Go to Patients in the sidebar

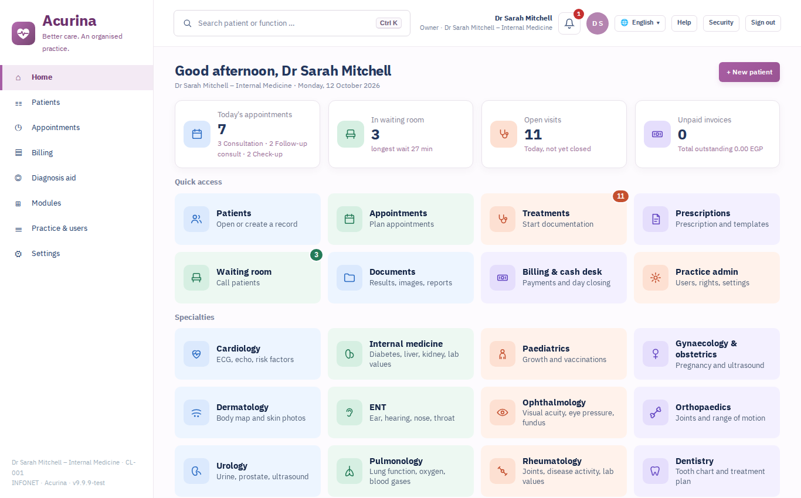[77, 103]
